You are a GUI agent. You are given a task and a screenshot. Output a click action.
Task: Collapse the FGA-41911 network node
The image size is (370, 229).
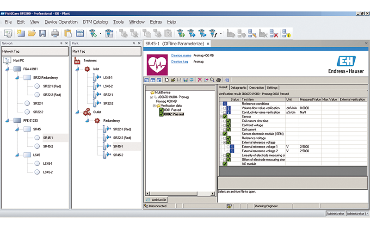(7, 69)
